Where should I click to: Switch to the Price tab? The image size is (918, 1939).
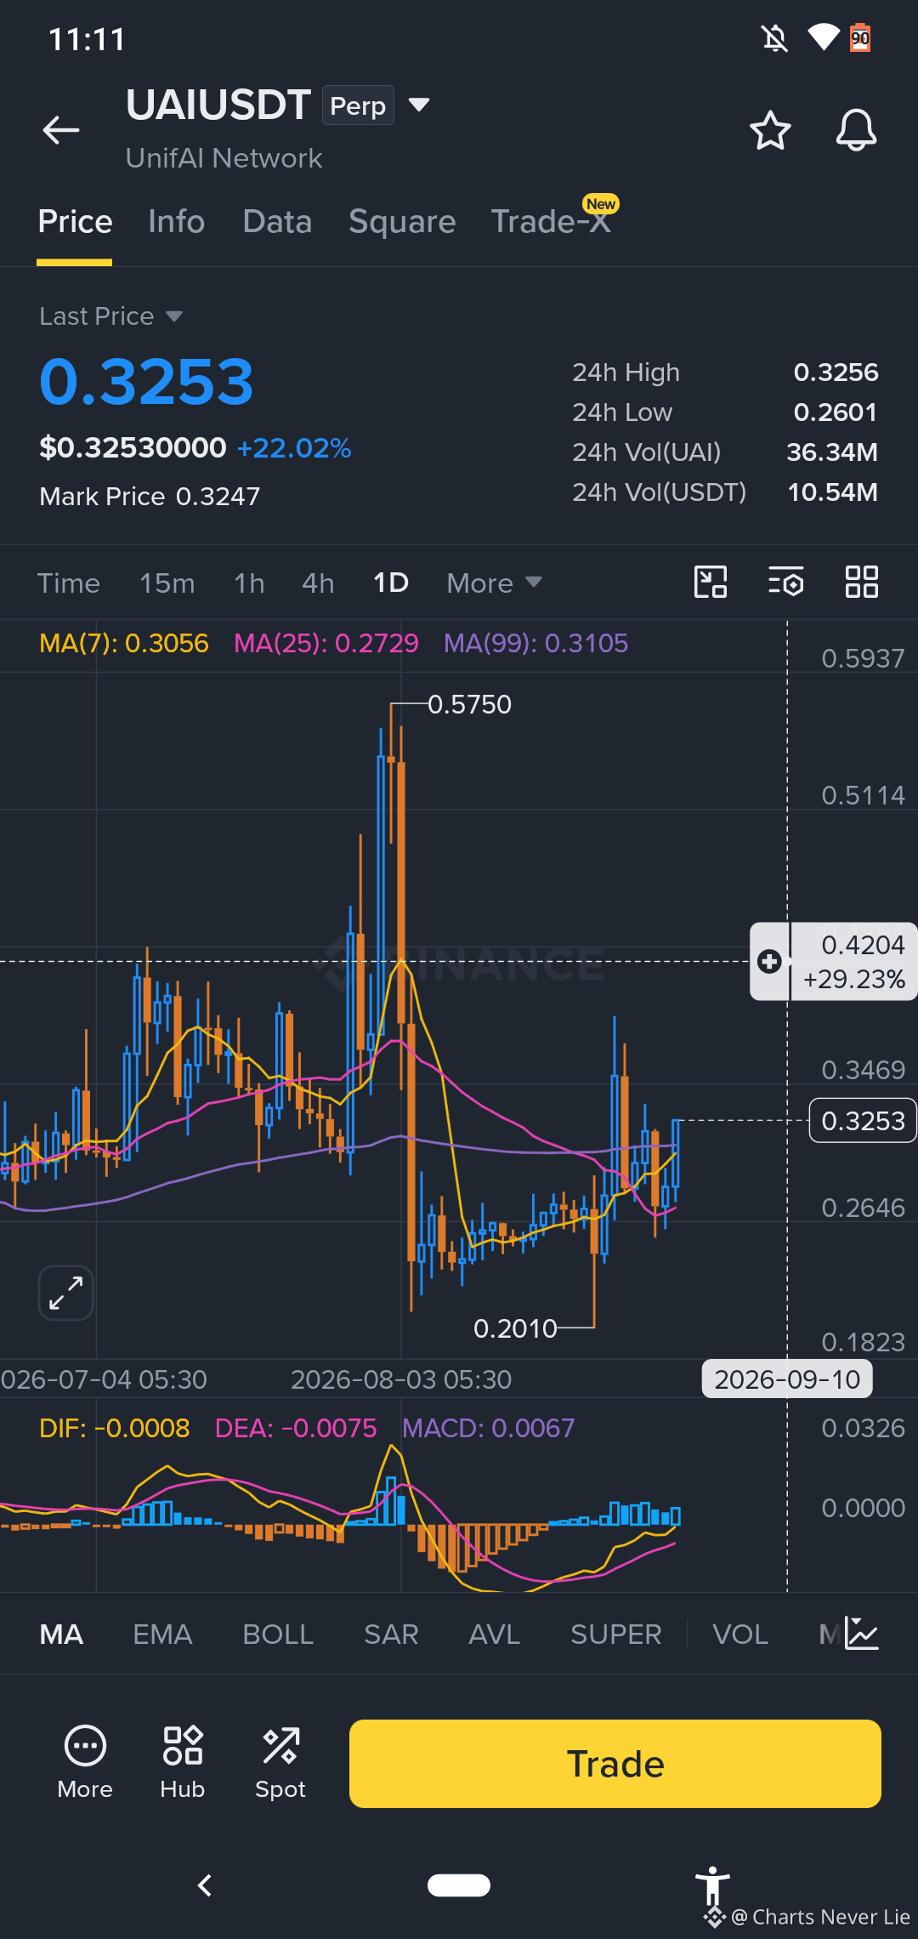click(75, 222)
